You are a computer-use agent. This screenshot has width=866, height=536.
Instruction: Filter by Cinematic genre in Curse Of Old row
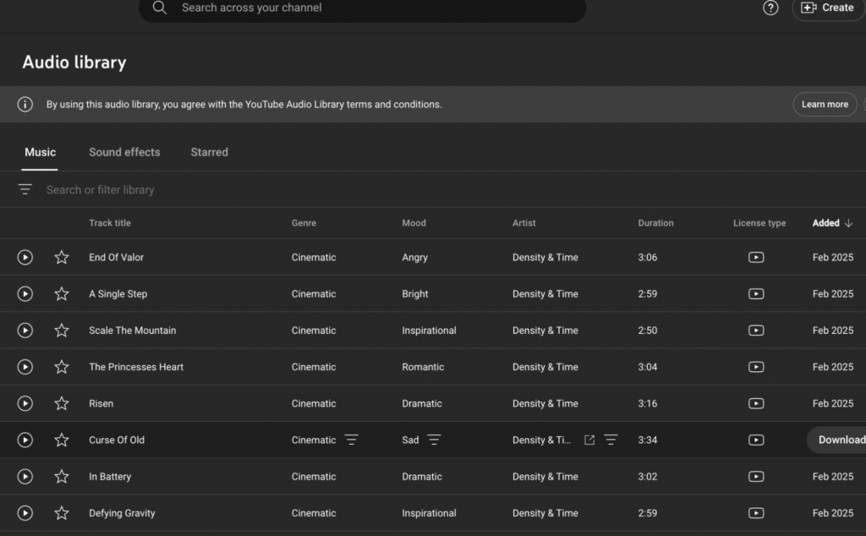[x=351, y=440]
